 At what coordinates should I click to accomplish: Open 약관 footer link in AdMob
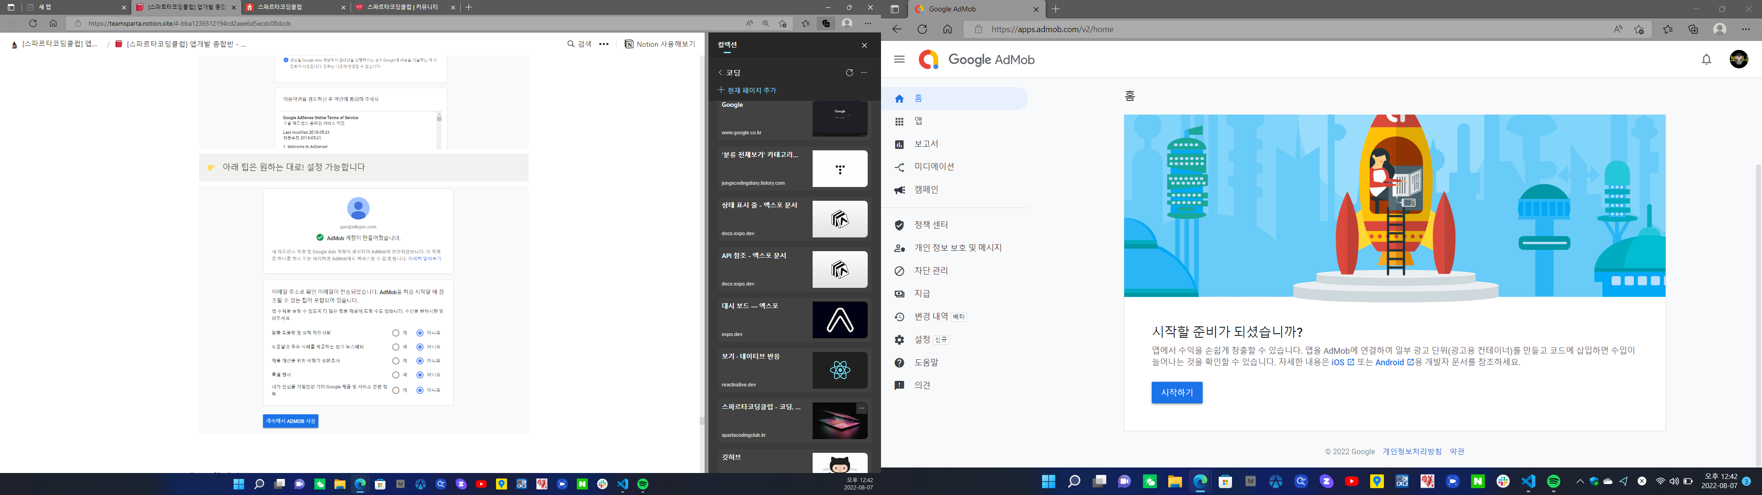click(1457, 451)
